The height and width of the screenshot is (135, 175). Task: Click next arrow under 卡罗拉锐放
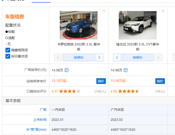tap(99, 57)
